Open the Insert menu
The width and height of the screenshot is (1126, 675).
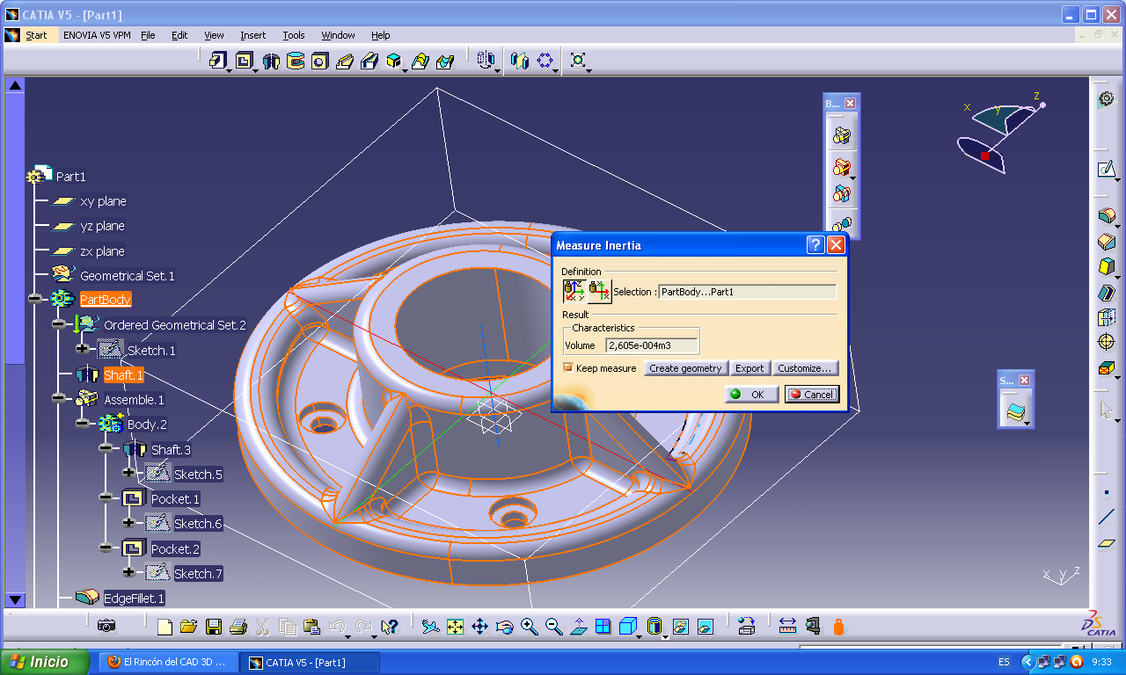[x=252, y=35]
